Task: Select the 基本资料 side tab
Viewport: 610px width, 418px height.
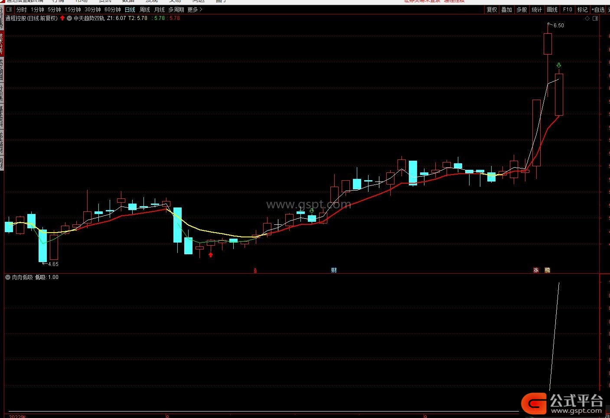Action: 2,117
